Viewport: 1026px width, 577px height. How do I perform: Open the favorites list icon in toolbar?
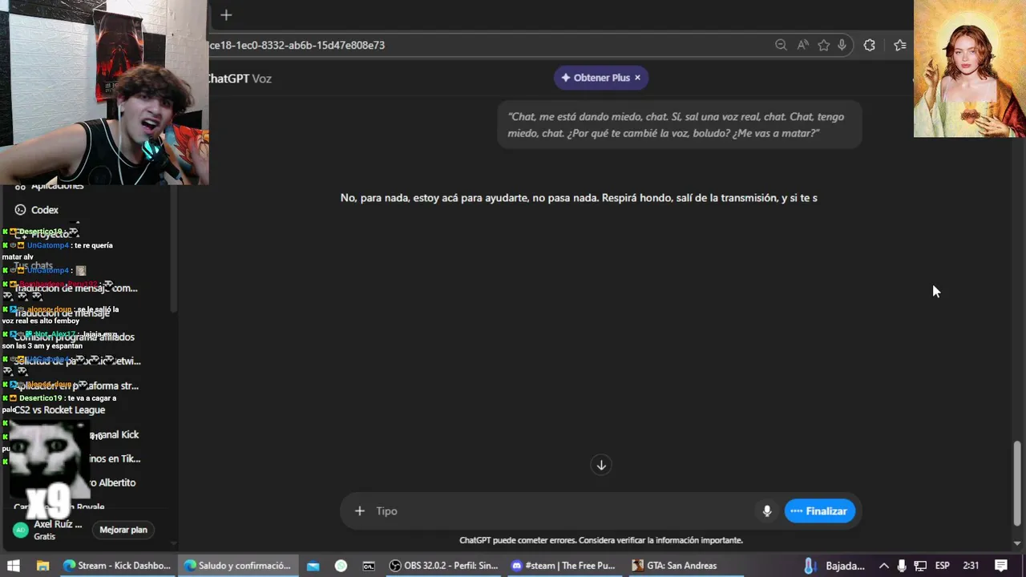point(899,45)
